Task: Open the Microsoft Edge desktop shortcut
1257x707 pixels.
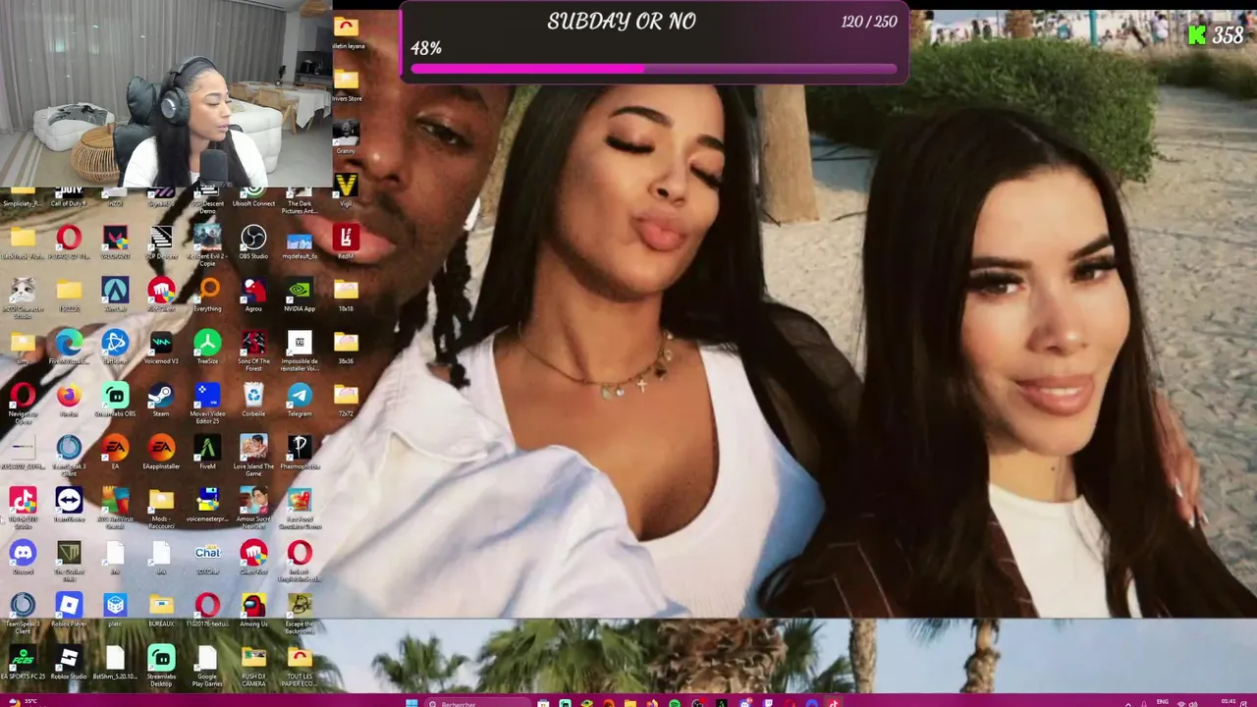Action: [69, 348]
